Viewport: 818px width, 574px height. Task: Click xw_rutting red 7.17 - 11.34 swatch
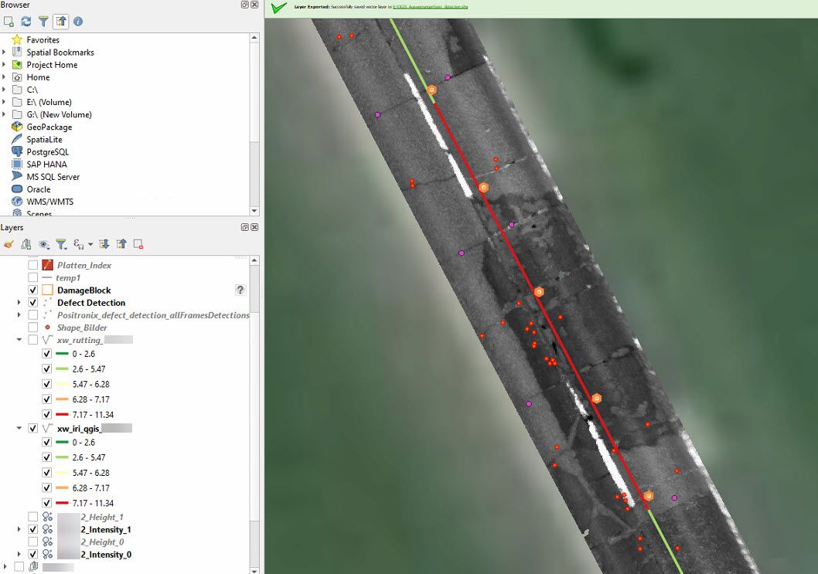62,414
